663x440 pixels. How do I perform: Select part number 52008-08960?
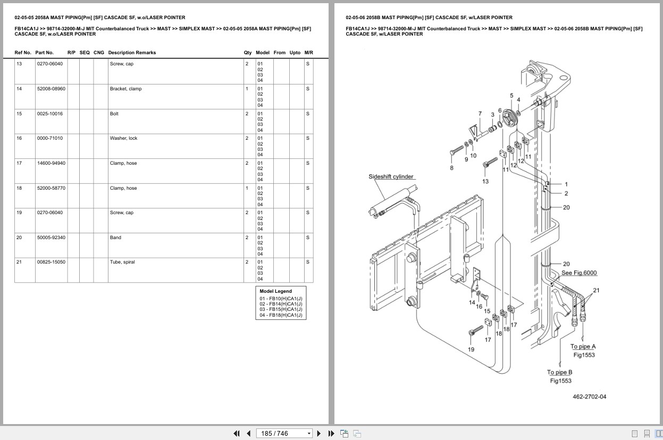tap(51, 89)
